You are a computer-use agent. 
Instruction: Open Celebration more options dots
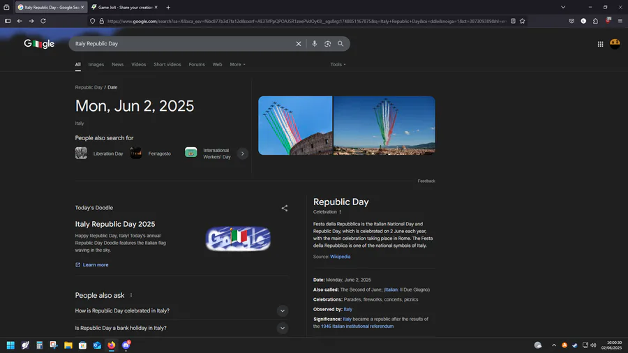click(341, 211)
